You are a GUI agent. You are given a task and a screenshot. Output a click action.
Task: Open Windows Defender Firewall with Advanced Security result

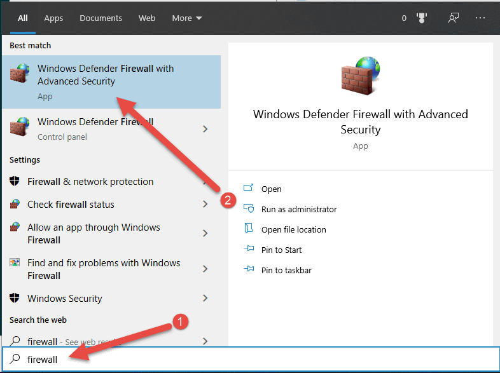pyautogui.click(x=111, y=82)
